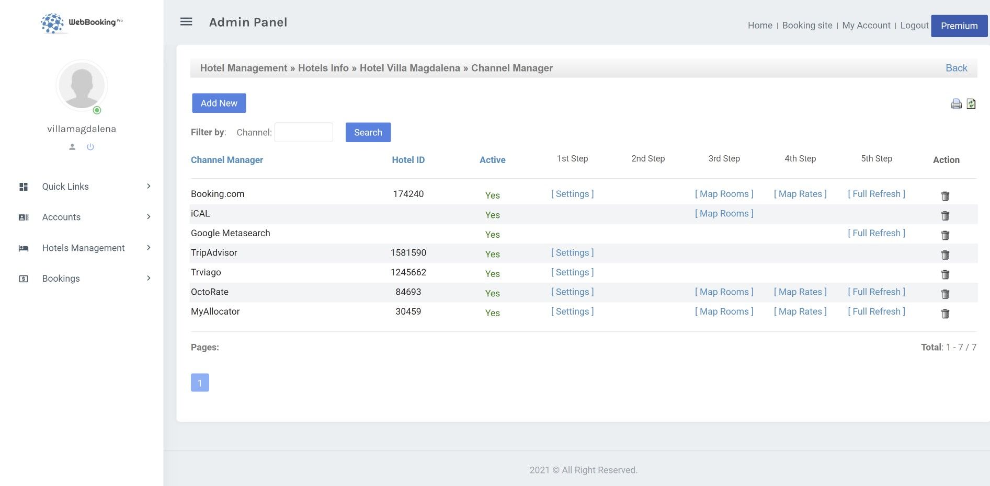990x486 pixels.
Task: Open Settings for OctoRate channel
Action: click(572, 292)
